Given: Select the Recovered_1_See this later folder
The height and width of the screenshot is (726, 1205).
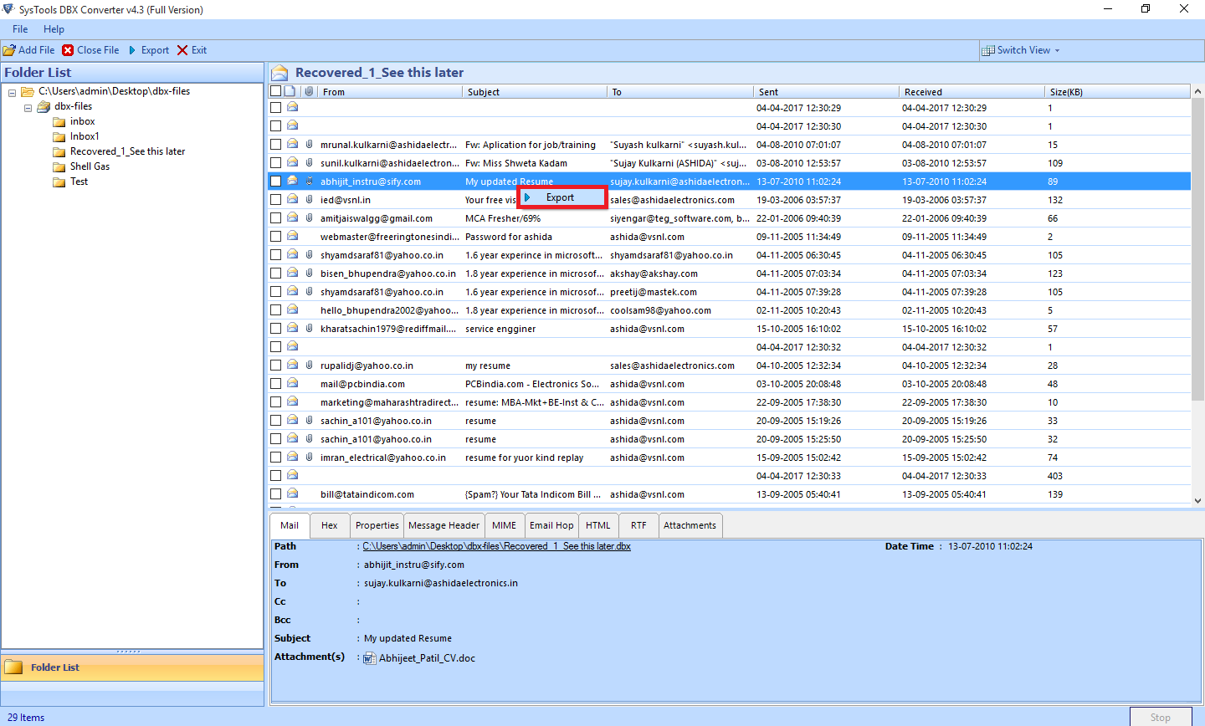Looking at the screenshot, I should click(127, 151).
